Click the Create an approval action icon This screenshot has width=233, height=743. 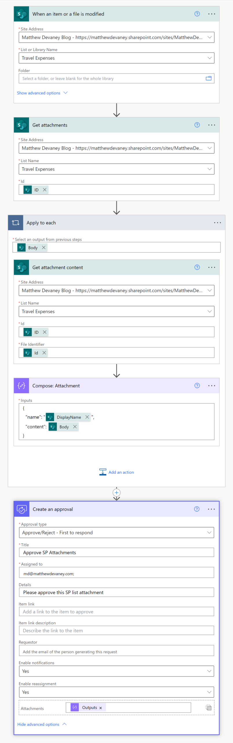tap(22, 509)
